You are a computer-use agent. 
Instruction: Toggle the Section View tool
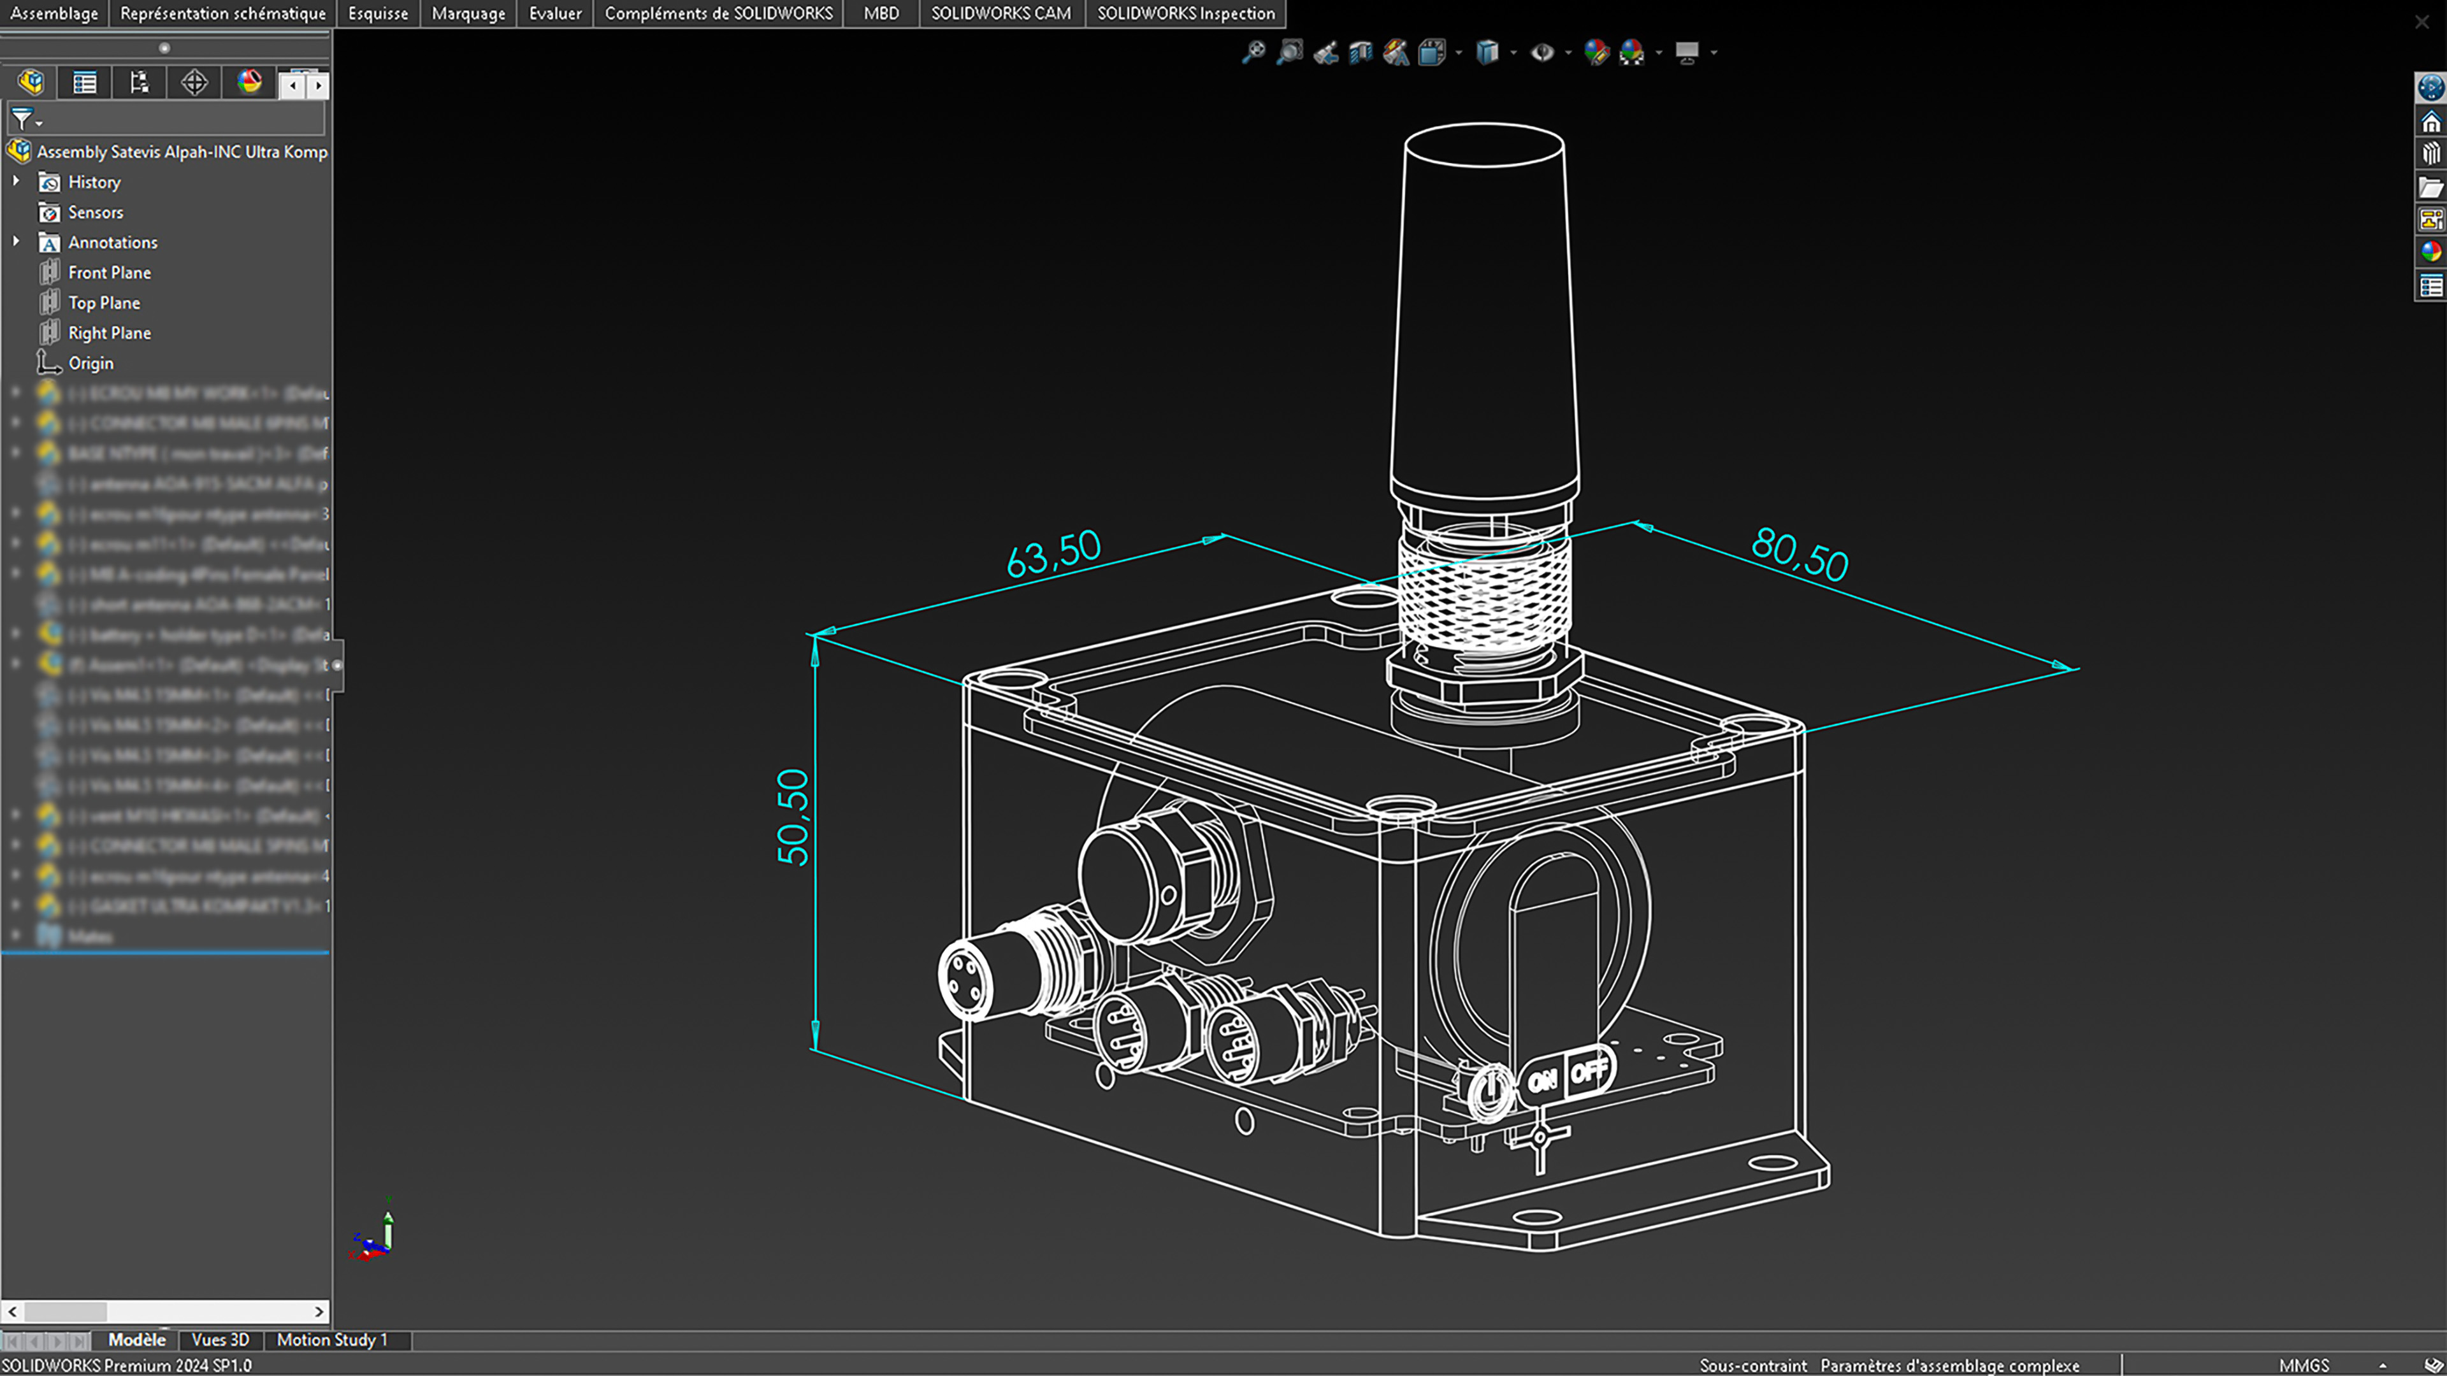[1361, 52]
